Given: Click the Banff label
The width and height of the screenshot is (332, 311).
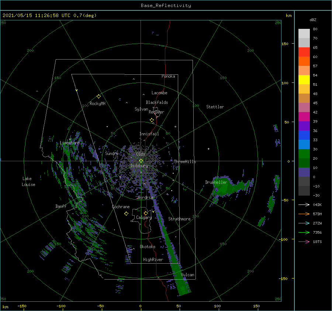Looking at the screenshot, I should coord(61,206).
